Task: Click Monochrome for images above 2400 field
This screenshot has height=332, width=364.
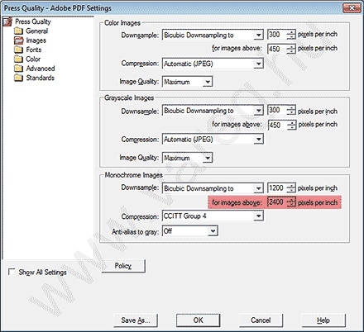Action: point(277,202)
